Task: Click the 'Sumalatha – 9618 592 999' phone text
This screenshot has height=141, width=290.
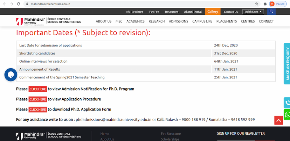Action: tap(232, 120)
